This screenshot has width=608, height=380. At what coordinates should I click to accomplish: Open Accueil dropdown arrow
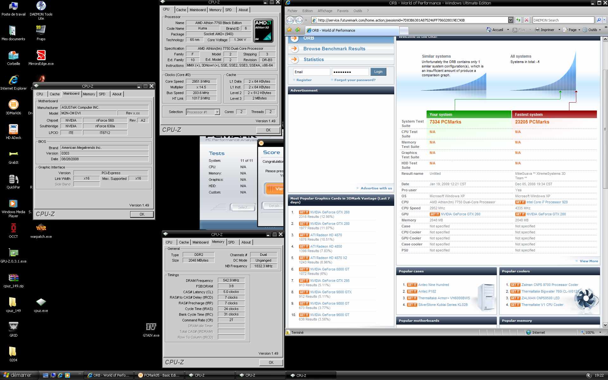pyautogui.click(x=508, y=30)
